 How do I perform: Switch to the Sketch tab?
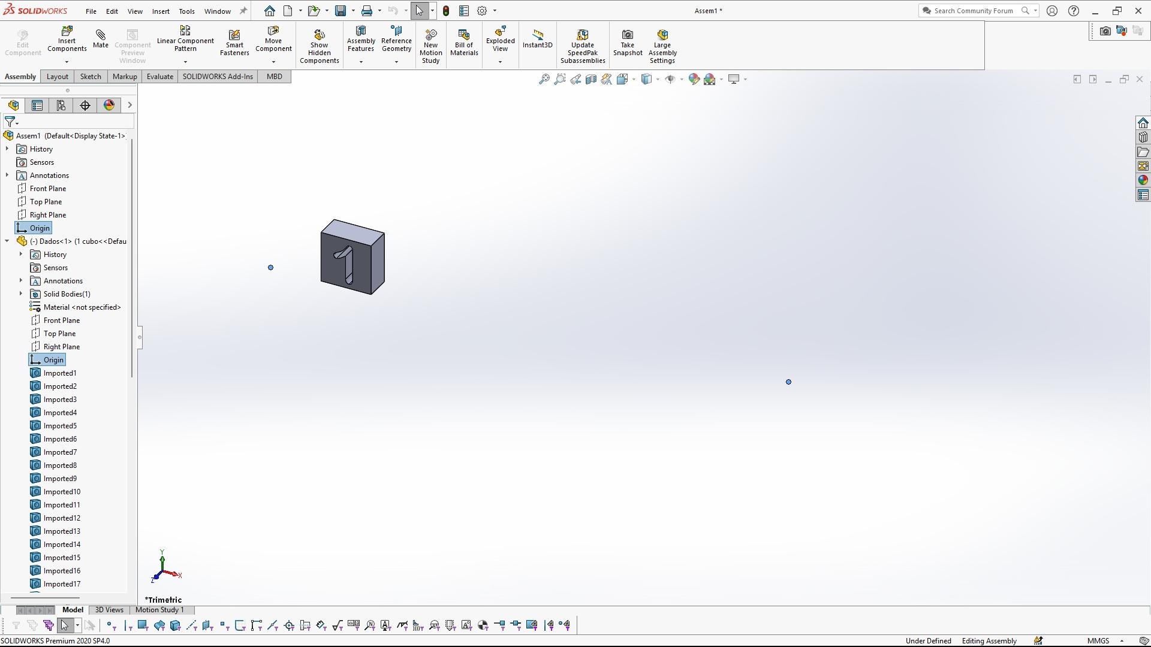[x=91, y=77]
